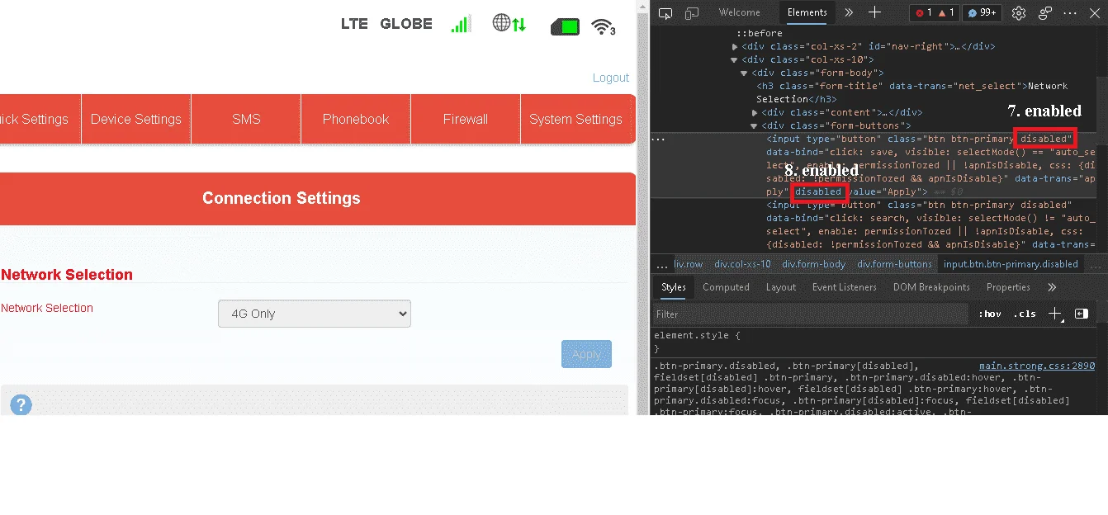Add new style rule plus icon
The image size is (1108, 515).
tap(1054, 314)
